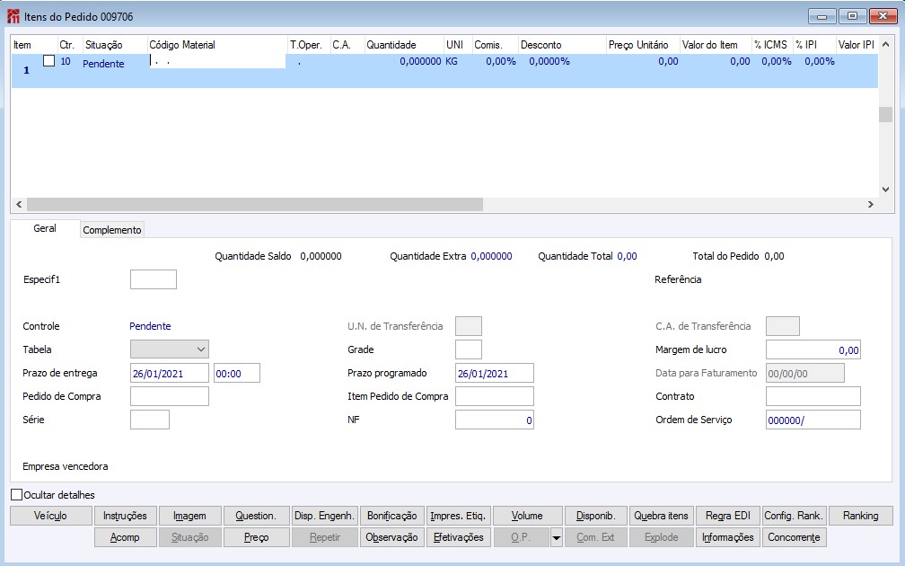The width and height of the screenshot is (905, 566).
Task: Open the Instruções button
Action: click(125, 516)
